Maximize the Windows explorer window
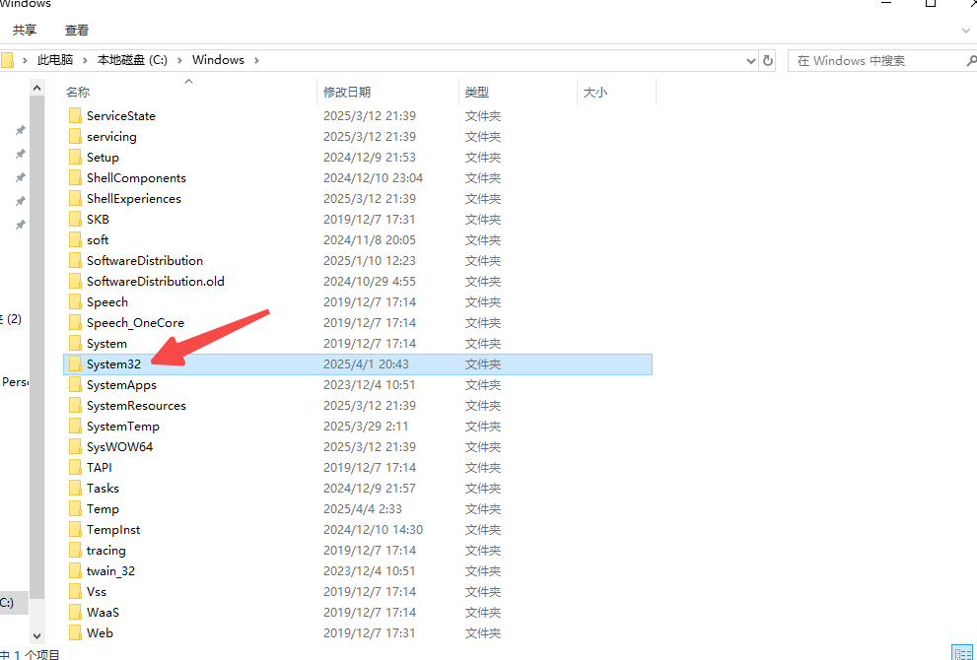This screenshot has height=660, width=977. click(x=931, y=4)
